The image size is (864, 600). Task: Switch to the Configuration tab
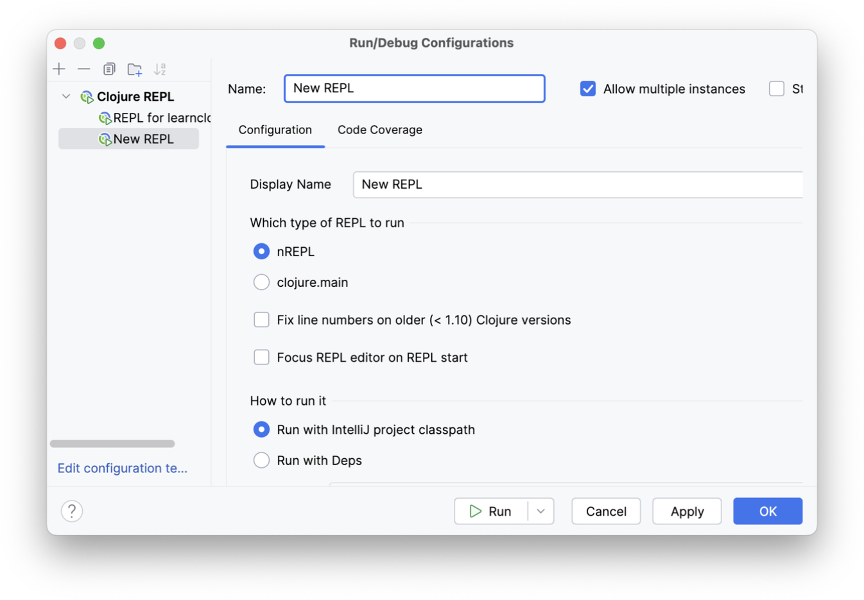coord(275,130)
